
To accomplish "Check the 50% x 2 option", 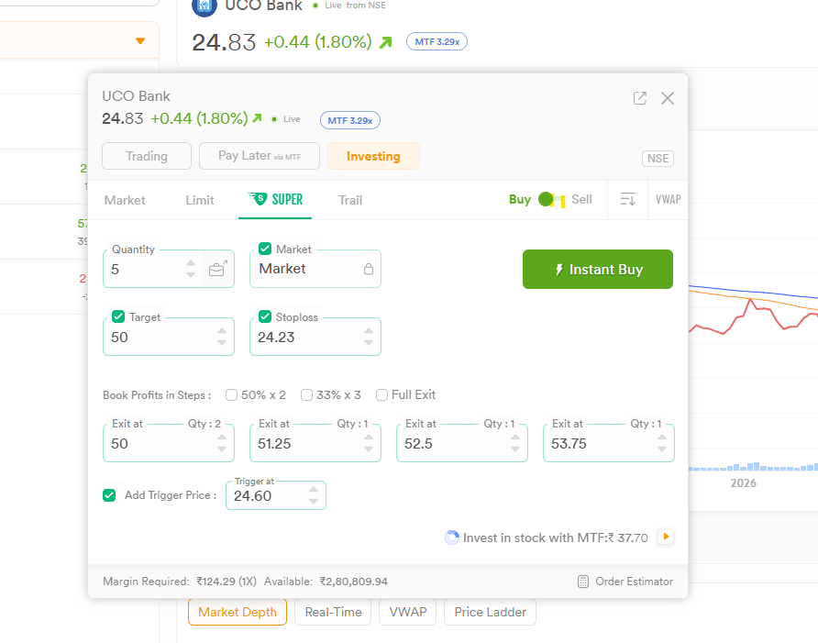I will point(232,395).
